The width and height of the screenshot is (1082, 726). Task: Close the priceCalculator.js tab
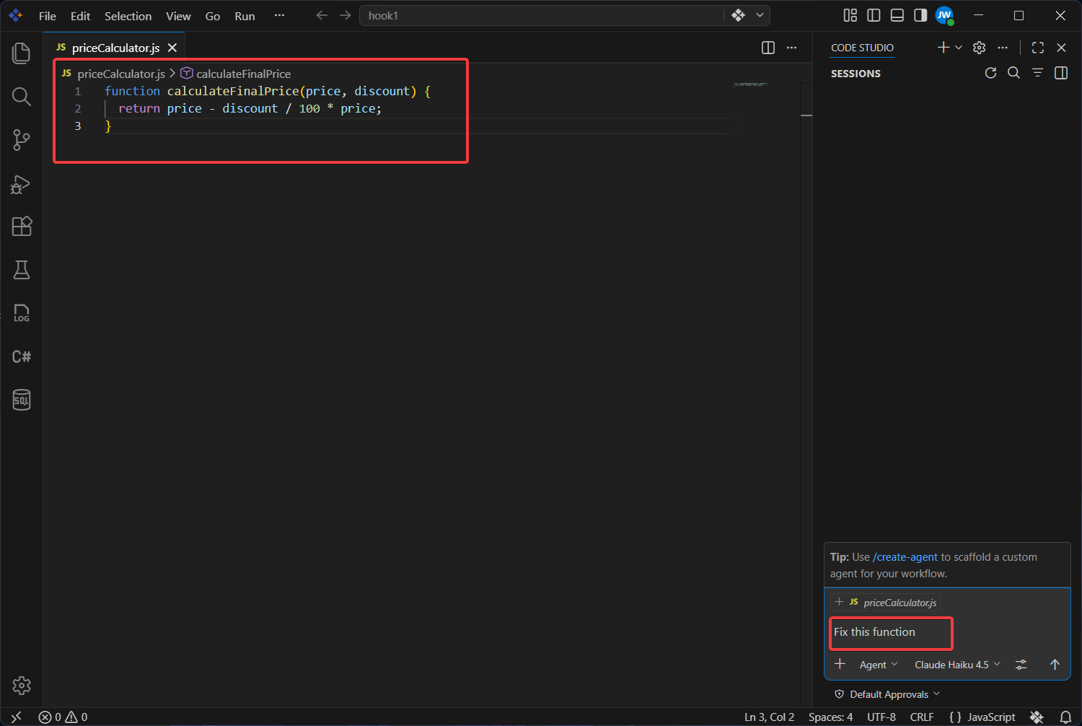click(x=172, y=48)
